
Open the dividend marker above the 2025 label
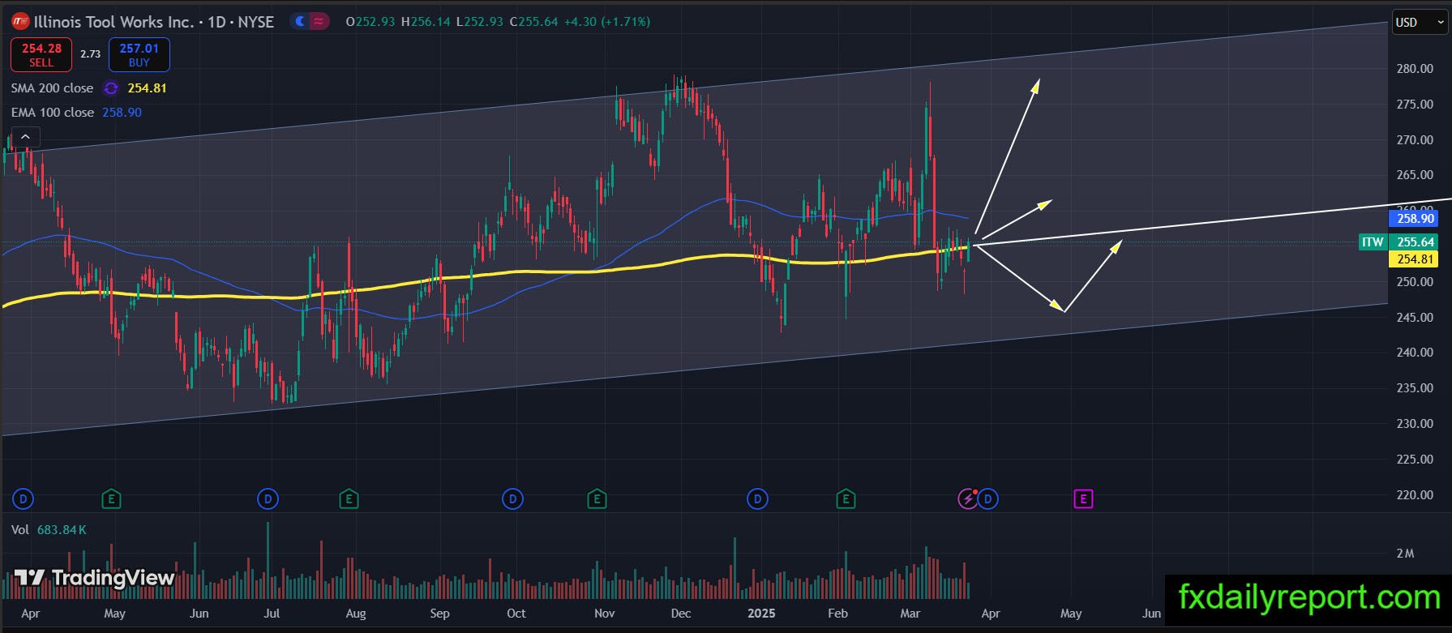point(757,498)
